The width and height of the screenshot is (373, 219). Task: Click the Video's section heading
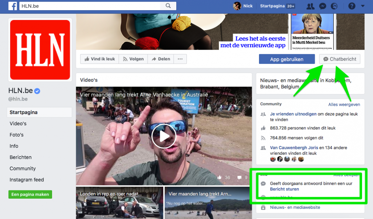[89, 80]
